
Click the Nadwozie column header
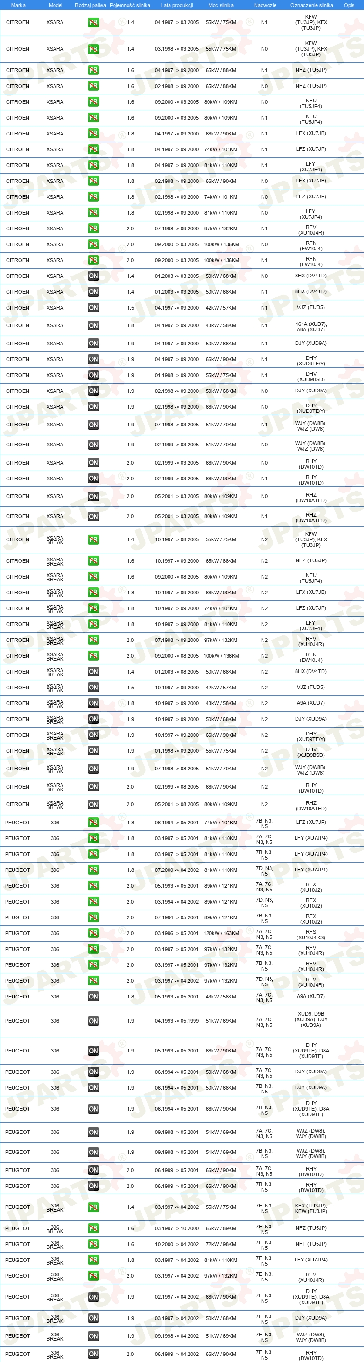265,5
